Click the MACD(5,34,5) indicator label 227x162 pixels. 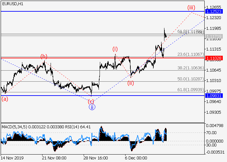(x=12, y=126)
